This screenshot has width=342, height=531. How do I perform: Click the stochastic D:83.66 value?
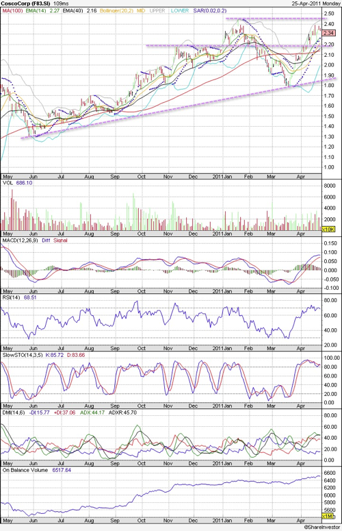76,355
